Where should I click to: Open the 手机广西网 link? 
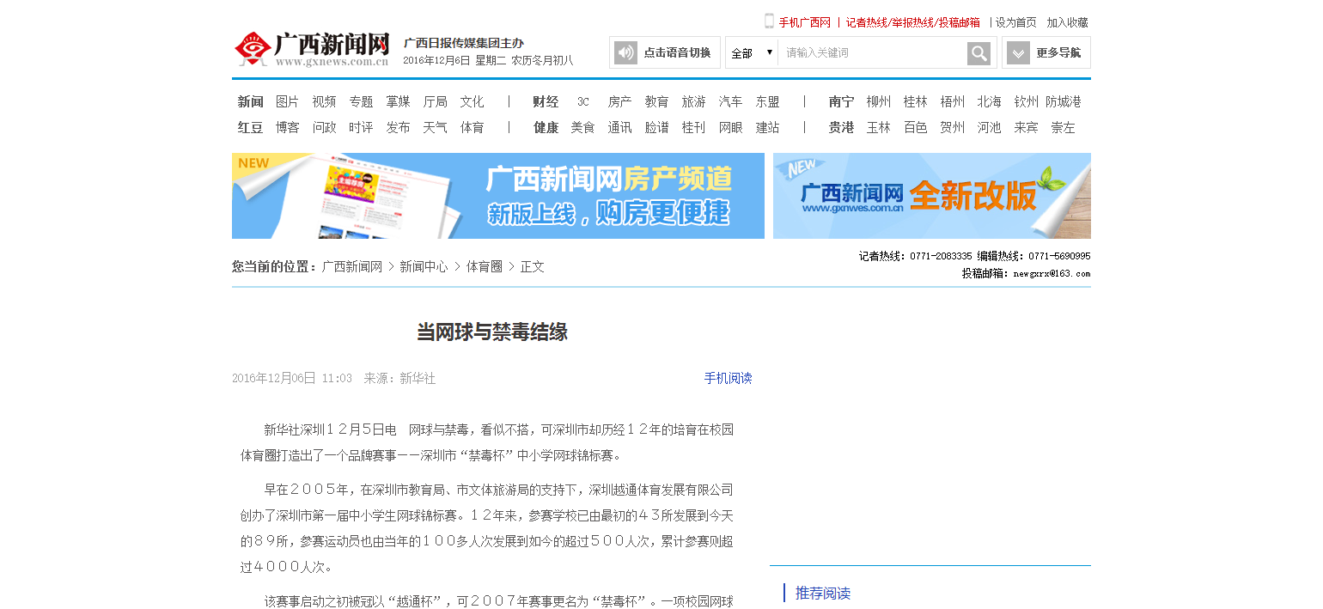[x=805, y=22]
